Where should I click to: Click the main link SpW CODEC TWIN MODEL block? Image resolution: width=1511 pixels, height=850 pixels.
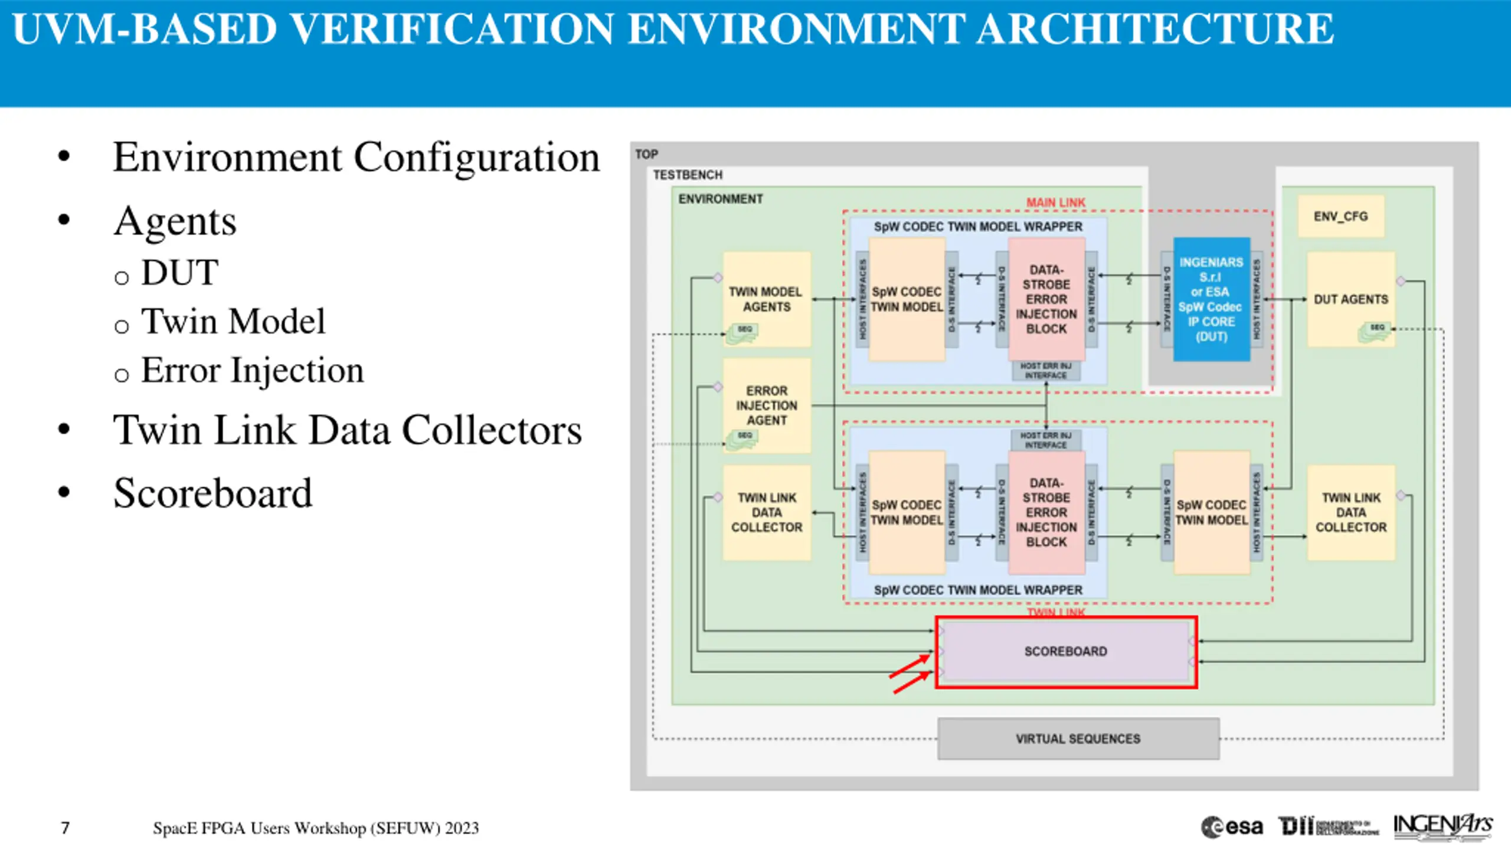pos(907,299)
